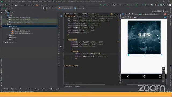Switch editor to Code view

[x=154, y=11]
